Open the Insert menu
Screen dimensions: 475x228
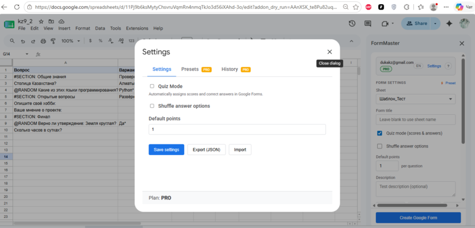64,28
